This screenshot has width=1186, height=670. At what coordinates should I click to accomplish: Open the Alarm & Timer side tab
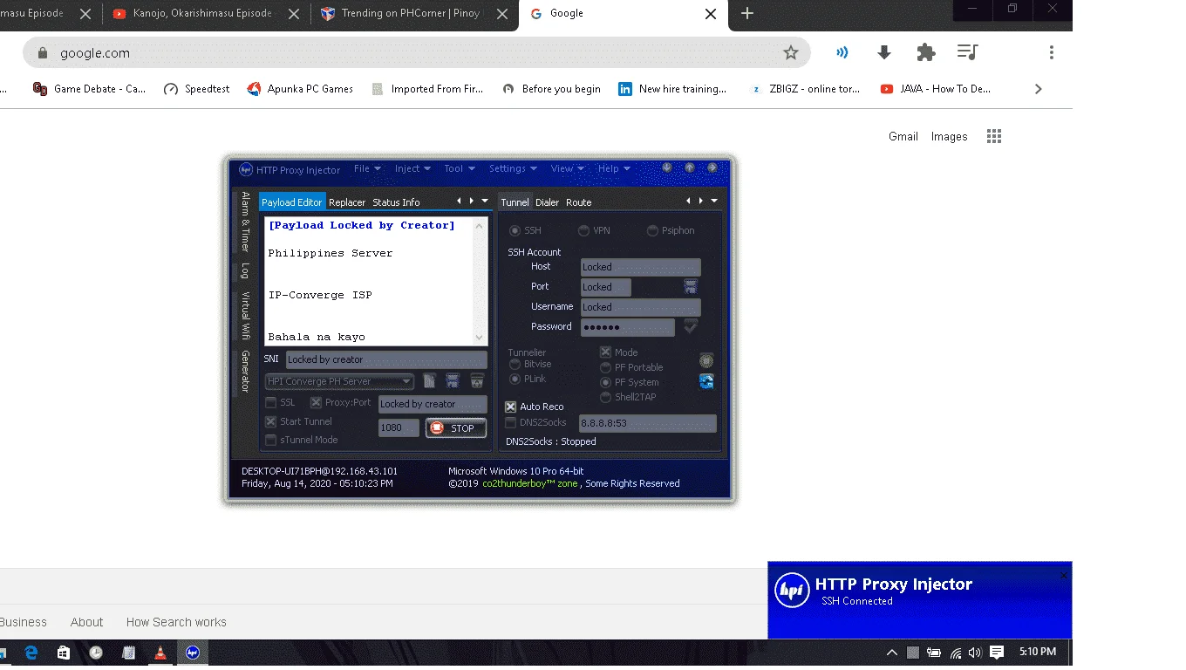[x=246, y=222]
